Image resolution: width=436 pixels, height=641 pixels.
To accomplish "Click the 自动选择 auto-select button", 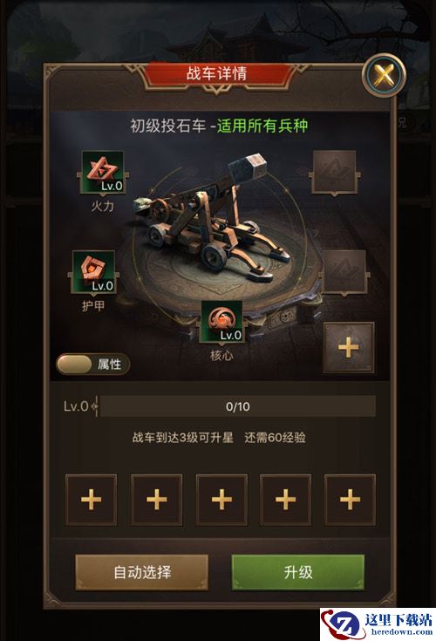I will (x=142, y=572).
